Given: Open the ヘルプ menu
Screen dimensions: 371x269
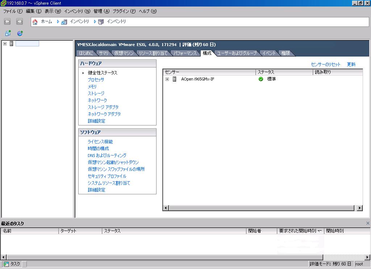Looking at the screenshot, I should [148, 11].
